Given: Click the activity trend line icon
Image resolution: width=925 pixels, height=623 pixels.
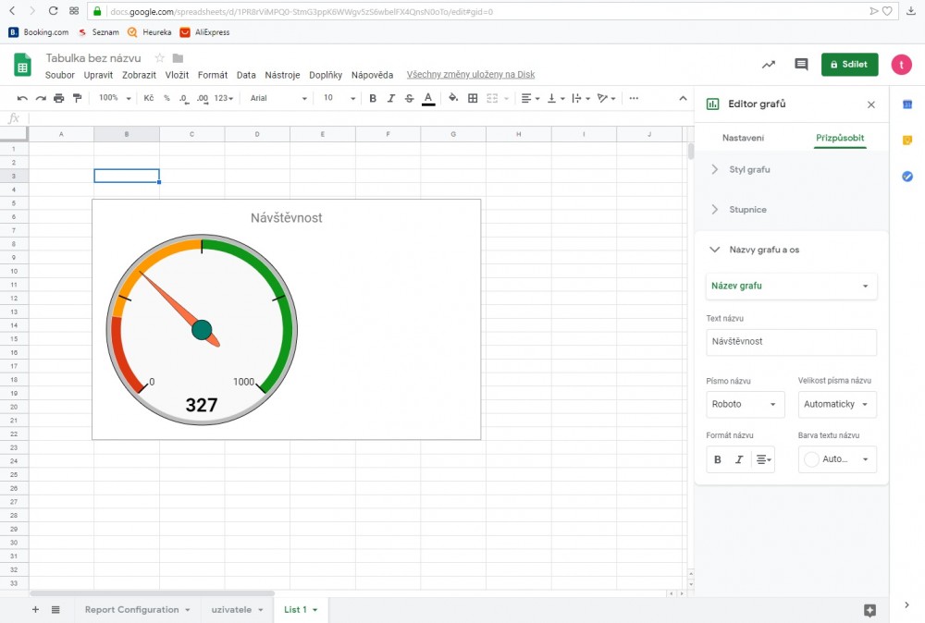Looking at the screenshot, I should [768, 65].
